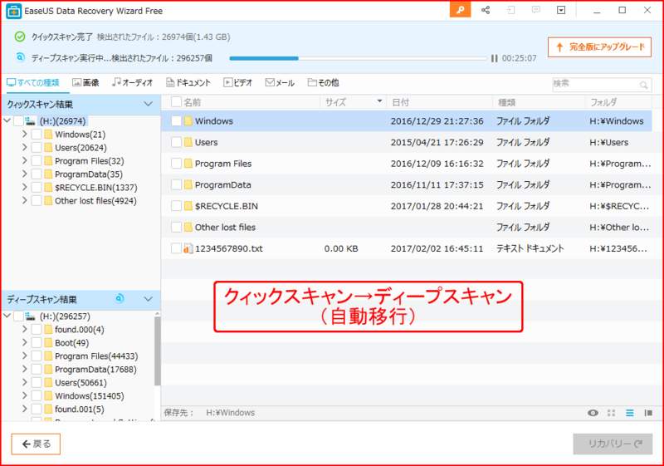Check (H:)(26974) quick scan drive checkbox

click(x=18, y=121)
